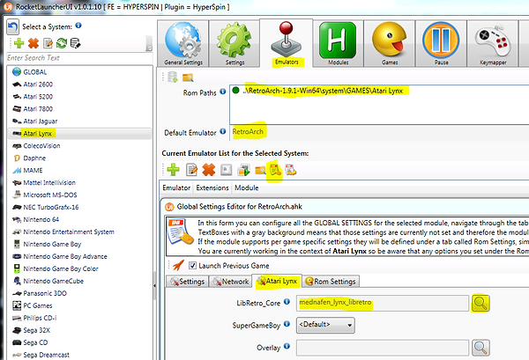This screenshot has width=529, height=360.
Task: Select GLOBAL in the system list
Action: click(x=79, y=72)
